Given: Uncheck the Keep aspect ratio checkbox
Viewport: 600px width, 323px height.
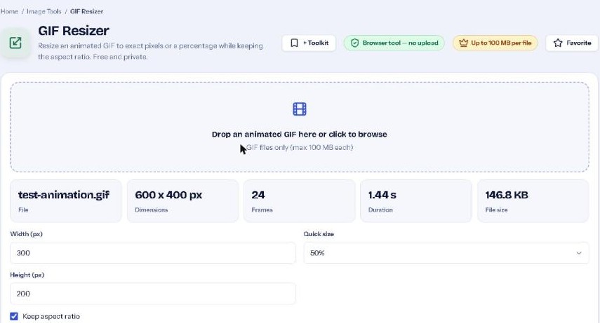Looking at the screenshot, I should tap(14, 316).
